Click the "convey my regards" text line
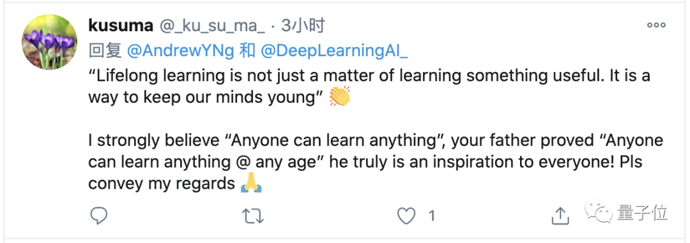 tap(162, 183)
